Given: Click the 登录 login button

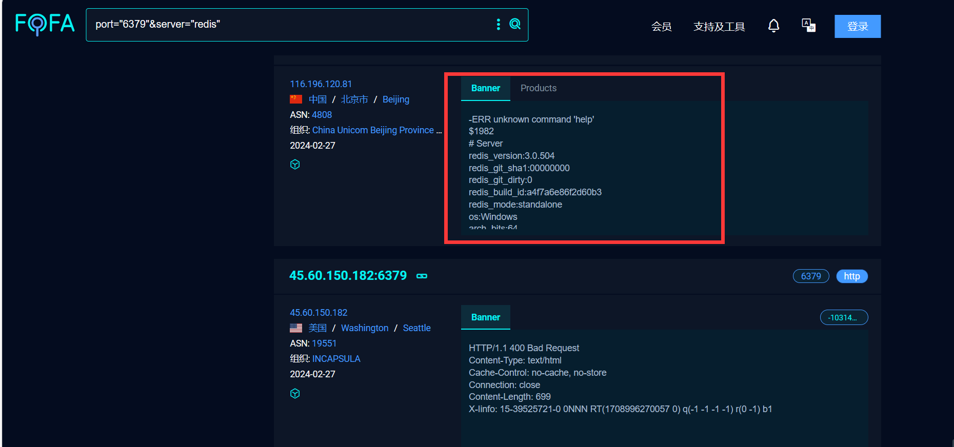Looking at the screenshot, I should (x=857, y=26).
